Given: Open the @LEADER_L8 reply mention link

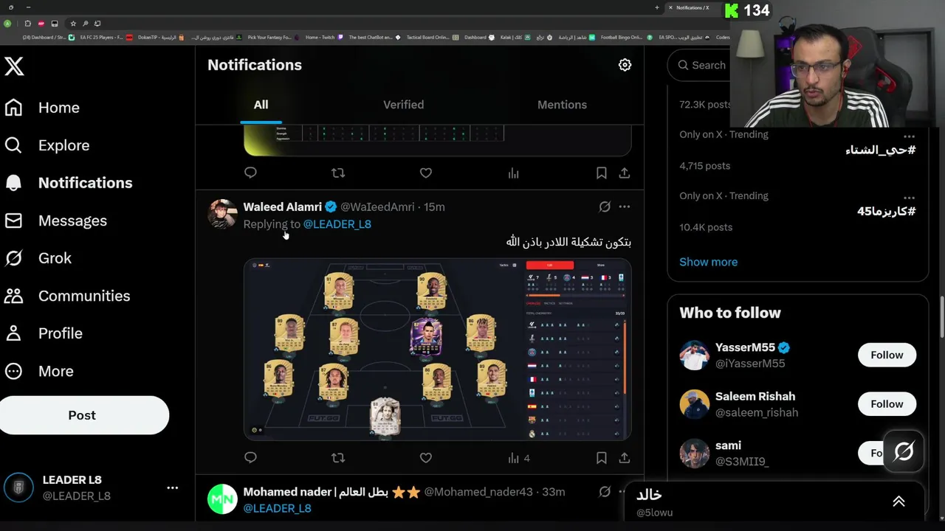Looking at the screenshot, I should [337, 224].
